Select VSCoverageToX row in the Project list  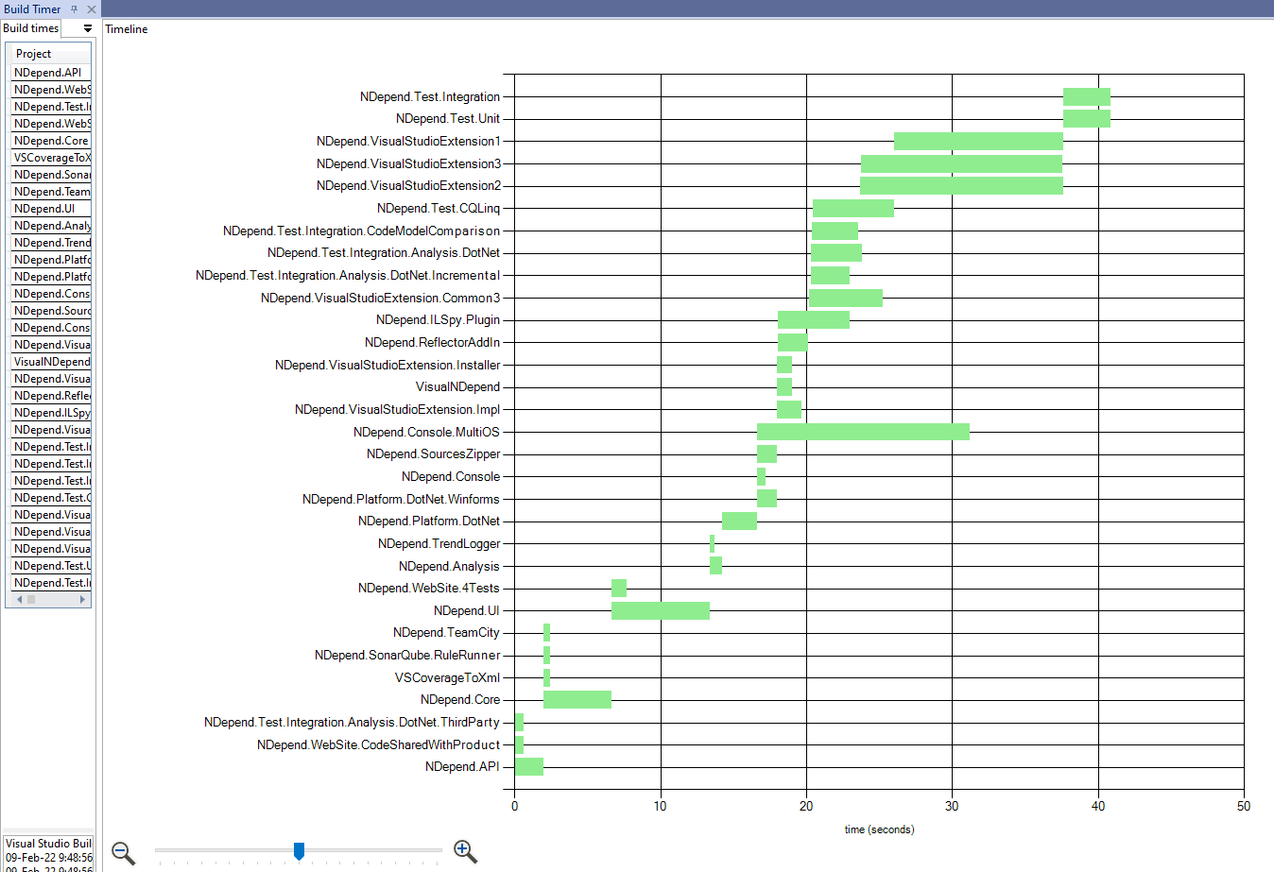pyautogui.click(x=51, y=158)
